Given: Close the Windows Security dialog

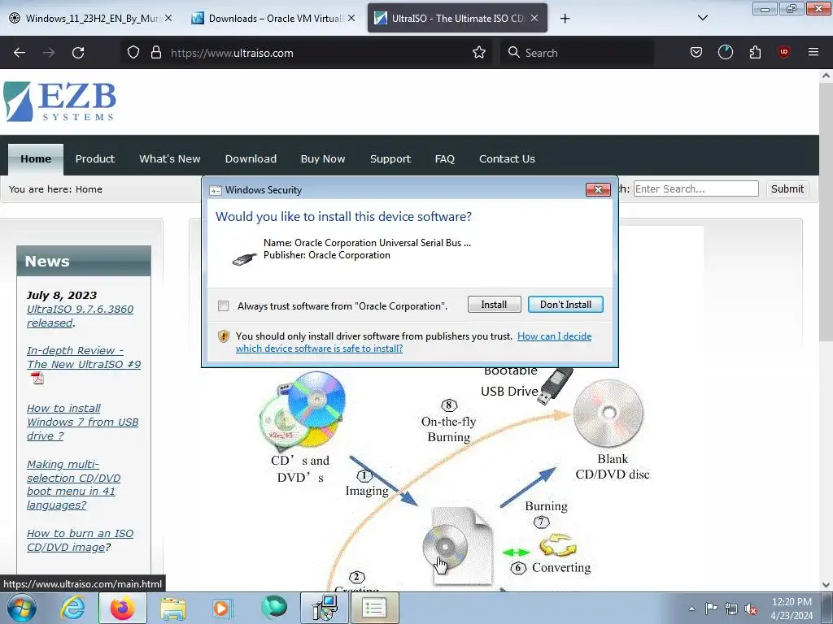Looking at the screenshot, I should [x=598, y=189].
